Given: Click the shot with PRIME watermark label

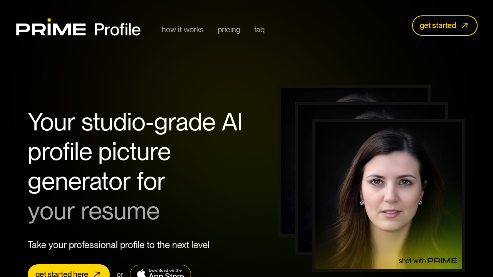Looking at the screenshot, I should point(428,260).
